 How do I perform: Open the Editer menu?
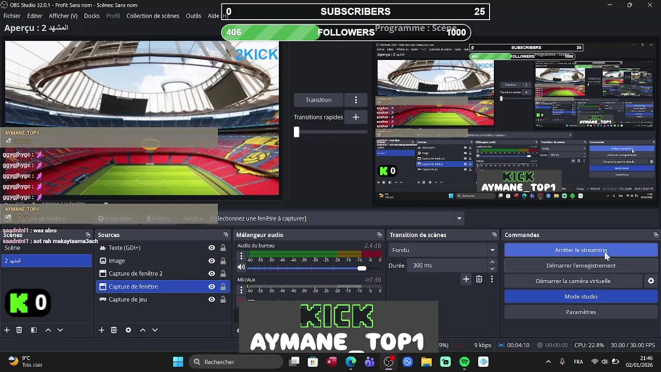[x=35, y=16]
